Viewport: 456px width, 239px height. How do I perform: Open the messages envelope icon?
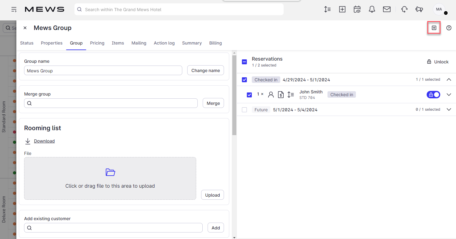(x=386, y=9)
